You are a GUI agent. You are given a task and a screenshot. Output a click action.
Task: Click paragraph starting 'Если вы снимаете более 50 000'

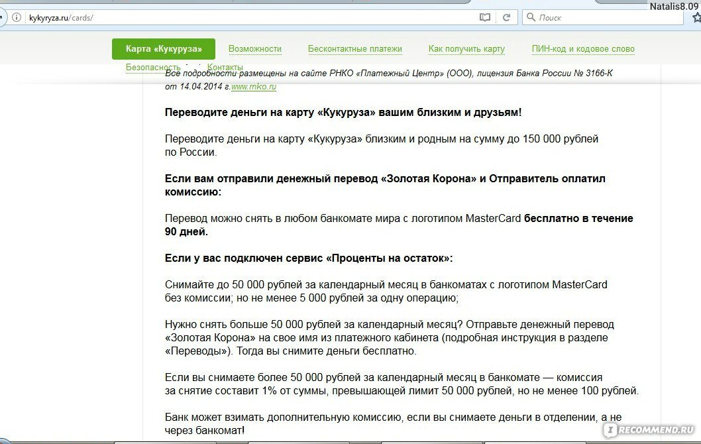tap(402, 384)
